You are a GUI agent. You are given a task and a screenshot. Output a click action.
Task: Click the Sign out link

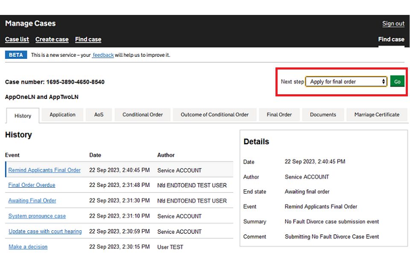pos(393,24)
